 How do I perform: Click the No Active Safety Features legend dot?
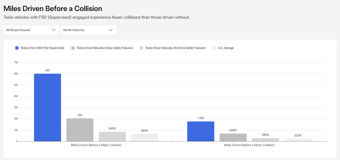142,48
